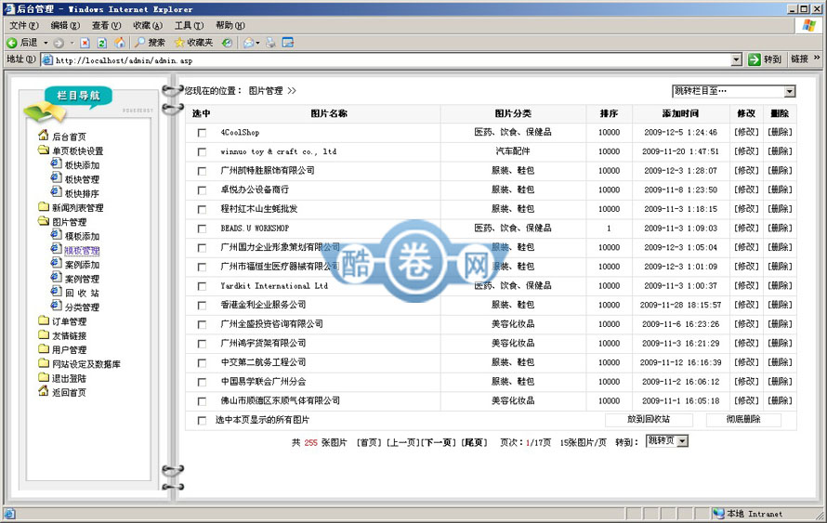The image size is (827, 523).
Task: Check 选中本页显示的所有图片 select-all checkbox
Action: click(x=202, y=420)
